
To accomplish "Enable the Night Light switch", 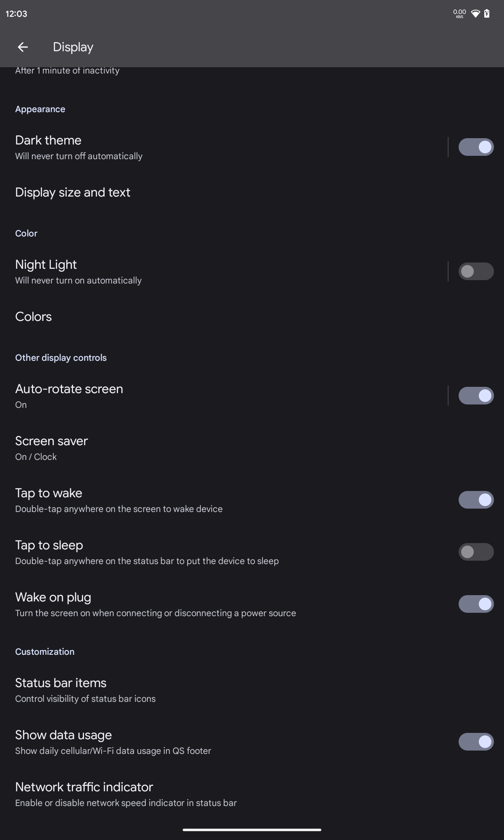I will coord(476,271).
